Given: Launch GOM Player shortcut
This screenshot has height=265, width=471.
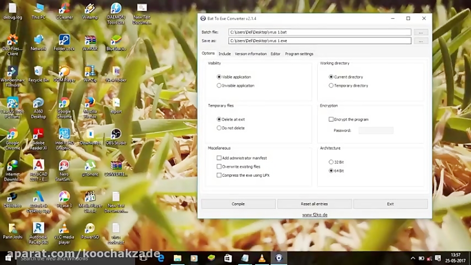Looking at the screenshot, I should 64,74.
